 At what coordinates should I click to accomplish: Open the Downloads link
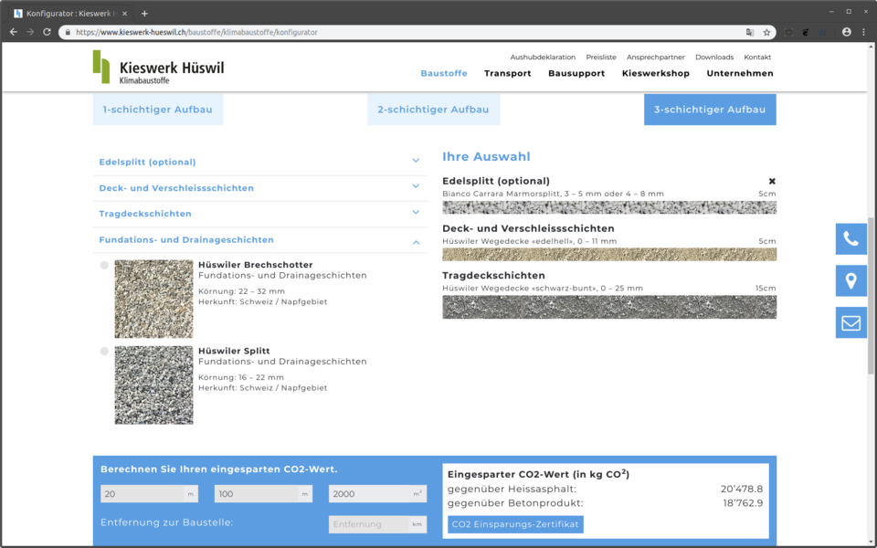tap(714, 57)
